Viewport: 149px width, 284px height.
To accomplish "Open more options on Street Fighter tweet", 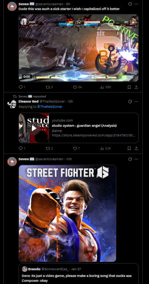I will click(136, 159).
